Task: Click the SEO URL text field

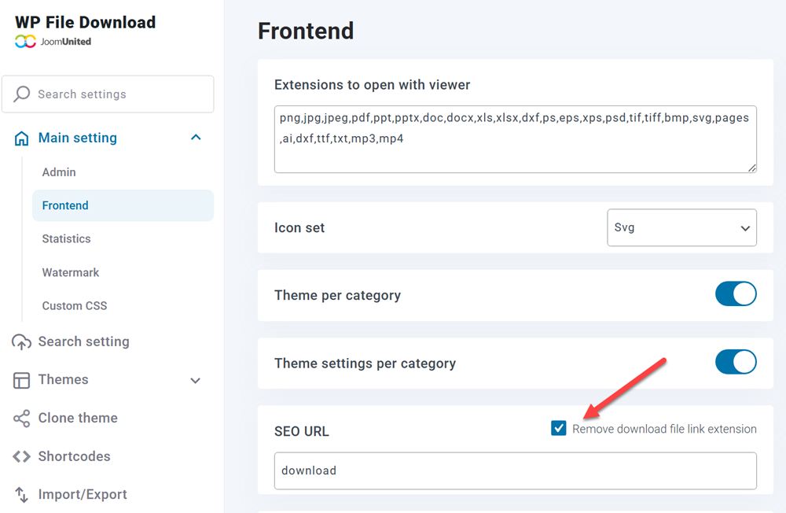Action: [515, 471]
